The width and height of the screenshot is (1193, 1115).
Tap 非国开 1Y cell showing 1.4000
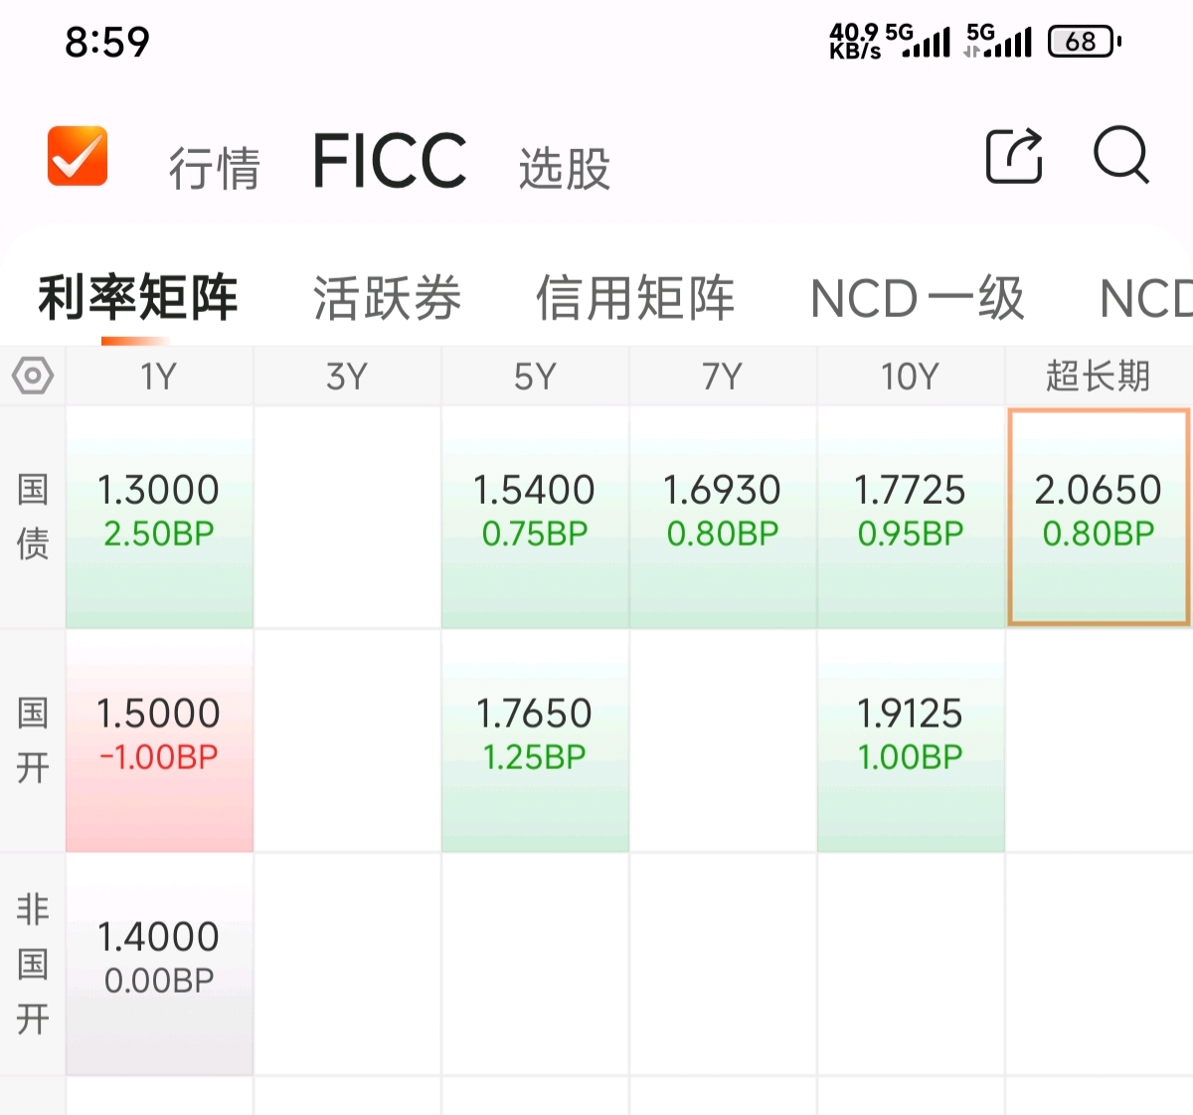159,965
